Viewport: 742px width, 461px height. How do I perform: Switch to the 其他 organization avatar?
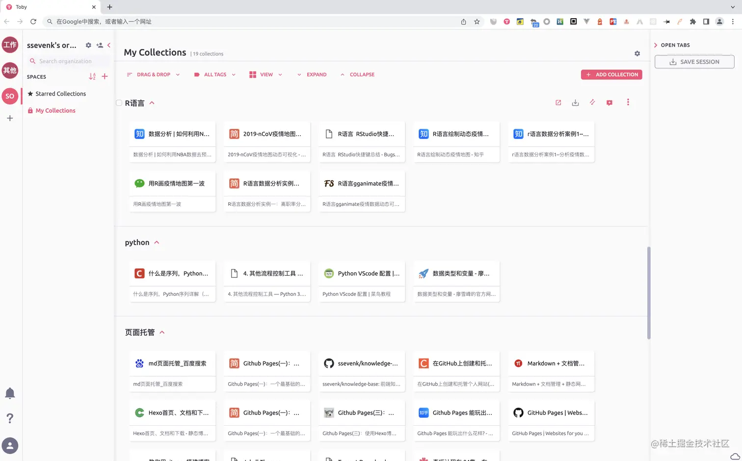[x=10, y=70]
